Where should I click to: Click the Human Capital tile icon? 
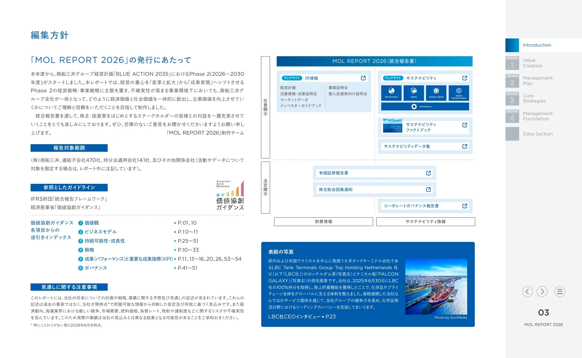(x=436, y=93)
